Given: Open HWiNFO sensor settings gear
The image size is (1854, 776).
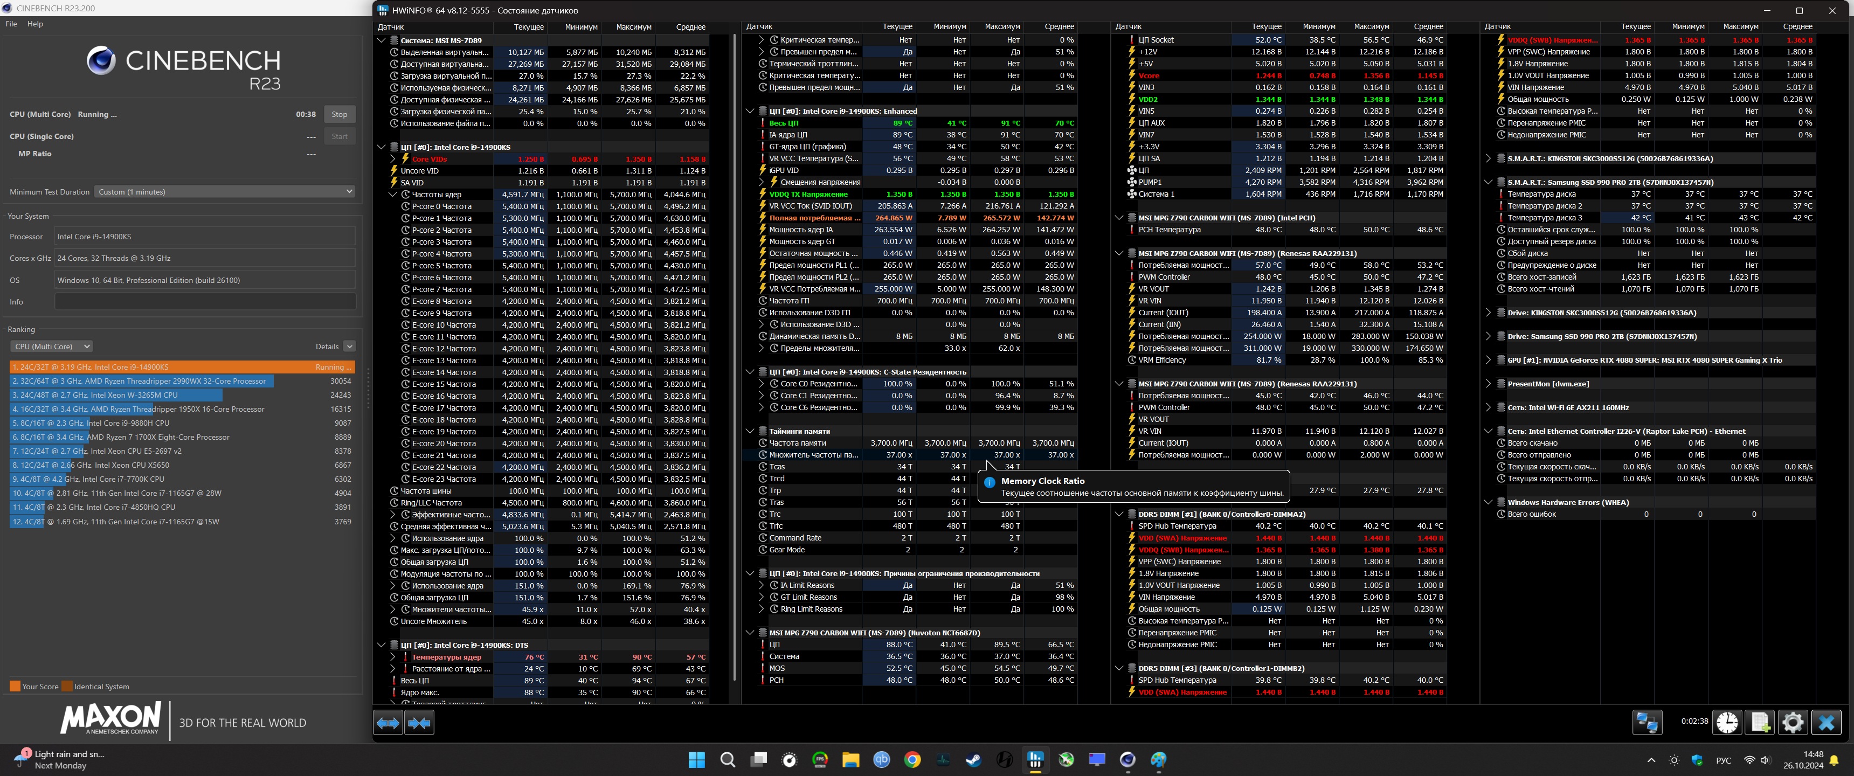Looking at the screenshot, I should click(1792, 722).
